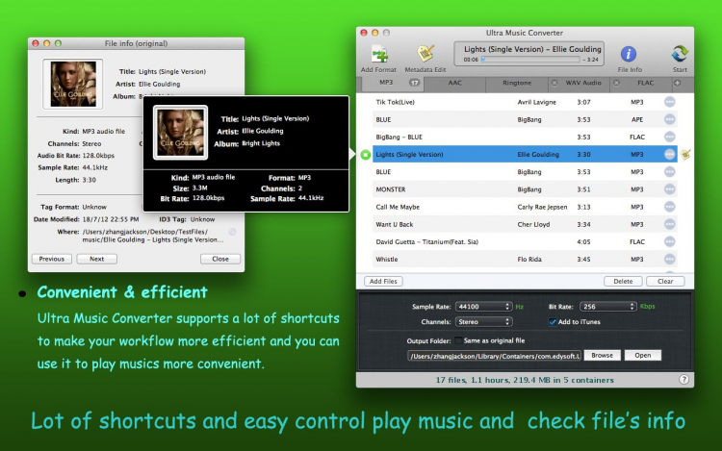Select the Whistle song row
722x451 pixels.
pyautogui.click(x=525, y=260)
